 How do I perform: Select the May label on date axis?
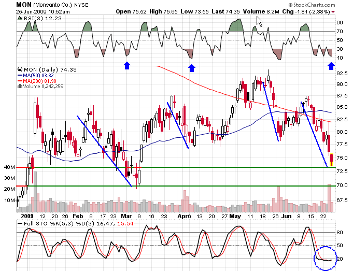tap(235, 215)
